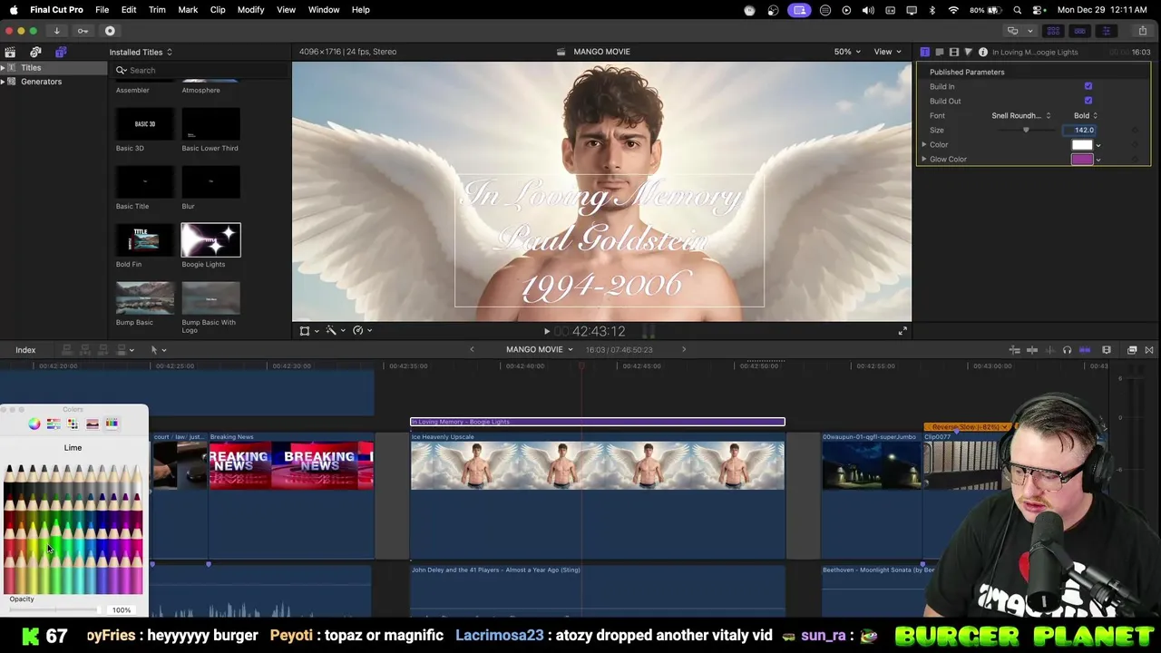The height and width of the screenshot is (653, 1161).
Task: Expand the Generators sidebar category
Action: (x=3, y=82)
